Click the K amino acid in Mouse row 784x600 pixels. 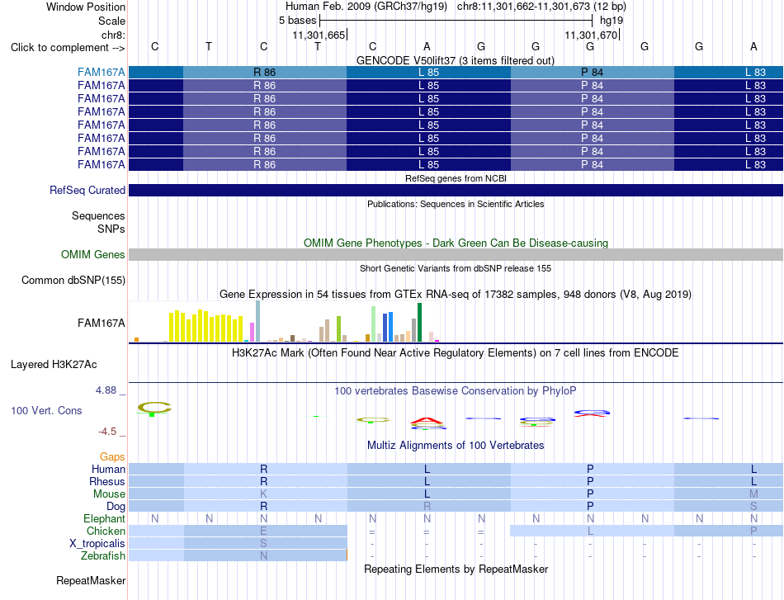(263, 494)
